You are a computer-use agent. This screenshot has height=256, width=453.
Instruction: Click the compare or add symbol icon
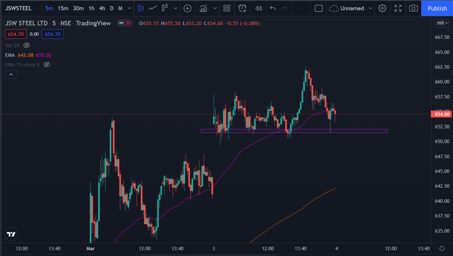188,8
